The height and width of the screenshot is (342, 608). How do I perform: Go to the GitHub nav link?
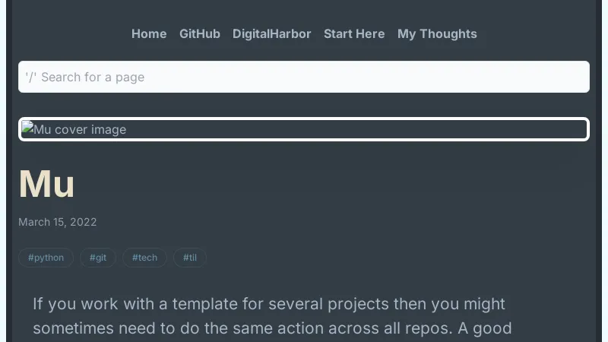tap(200, 33)
